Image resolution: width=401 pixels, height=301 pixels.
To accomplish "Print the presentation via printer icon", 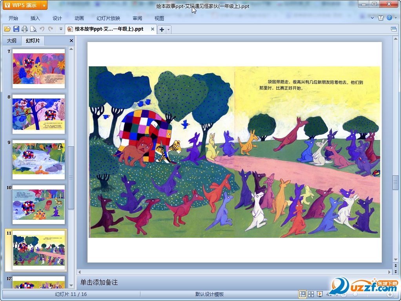I will click(x=25, y=29).
